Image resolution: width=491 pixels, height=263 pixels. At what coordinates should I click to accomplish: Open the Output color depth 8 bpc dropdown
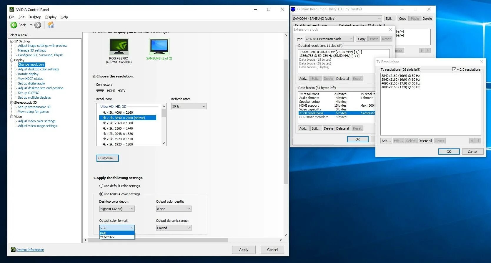pos(174,209)
